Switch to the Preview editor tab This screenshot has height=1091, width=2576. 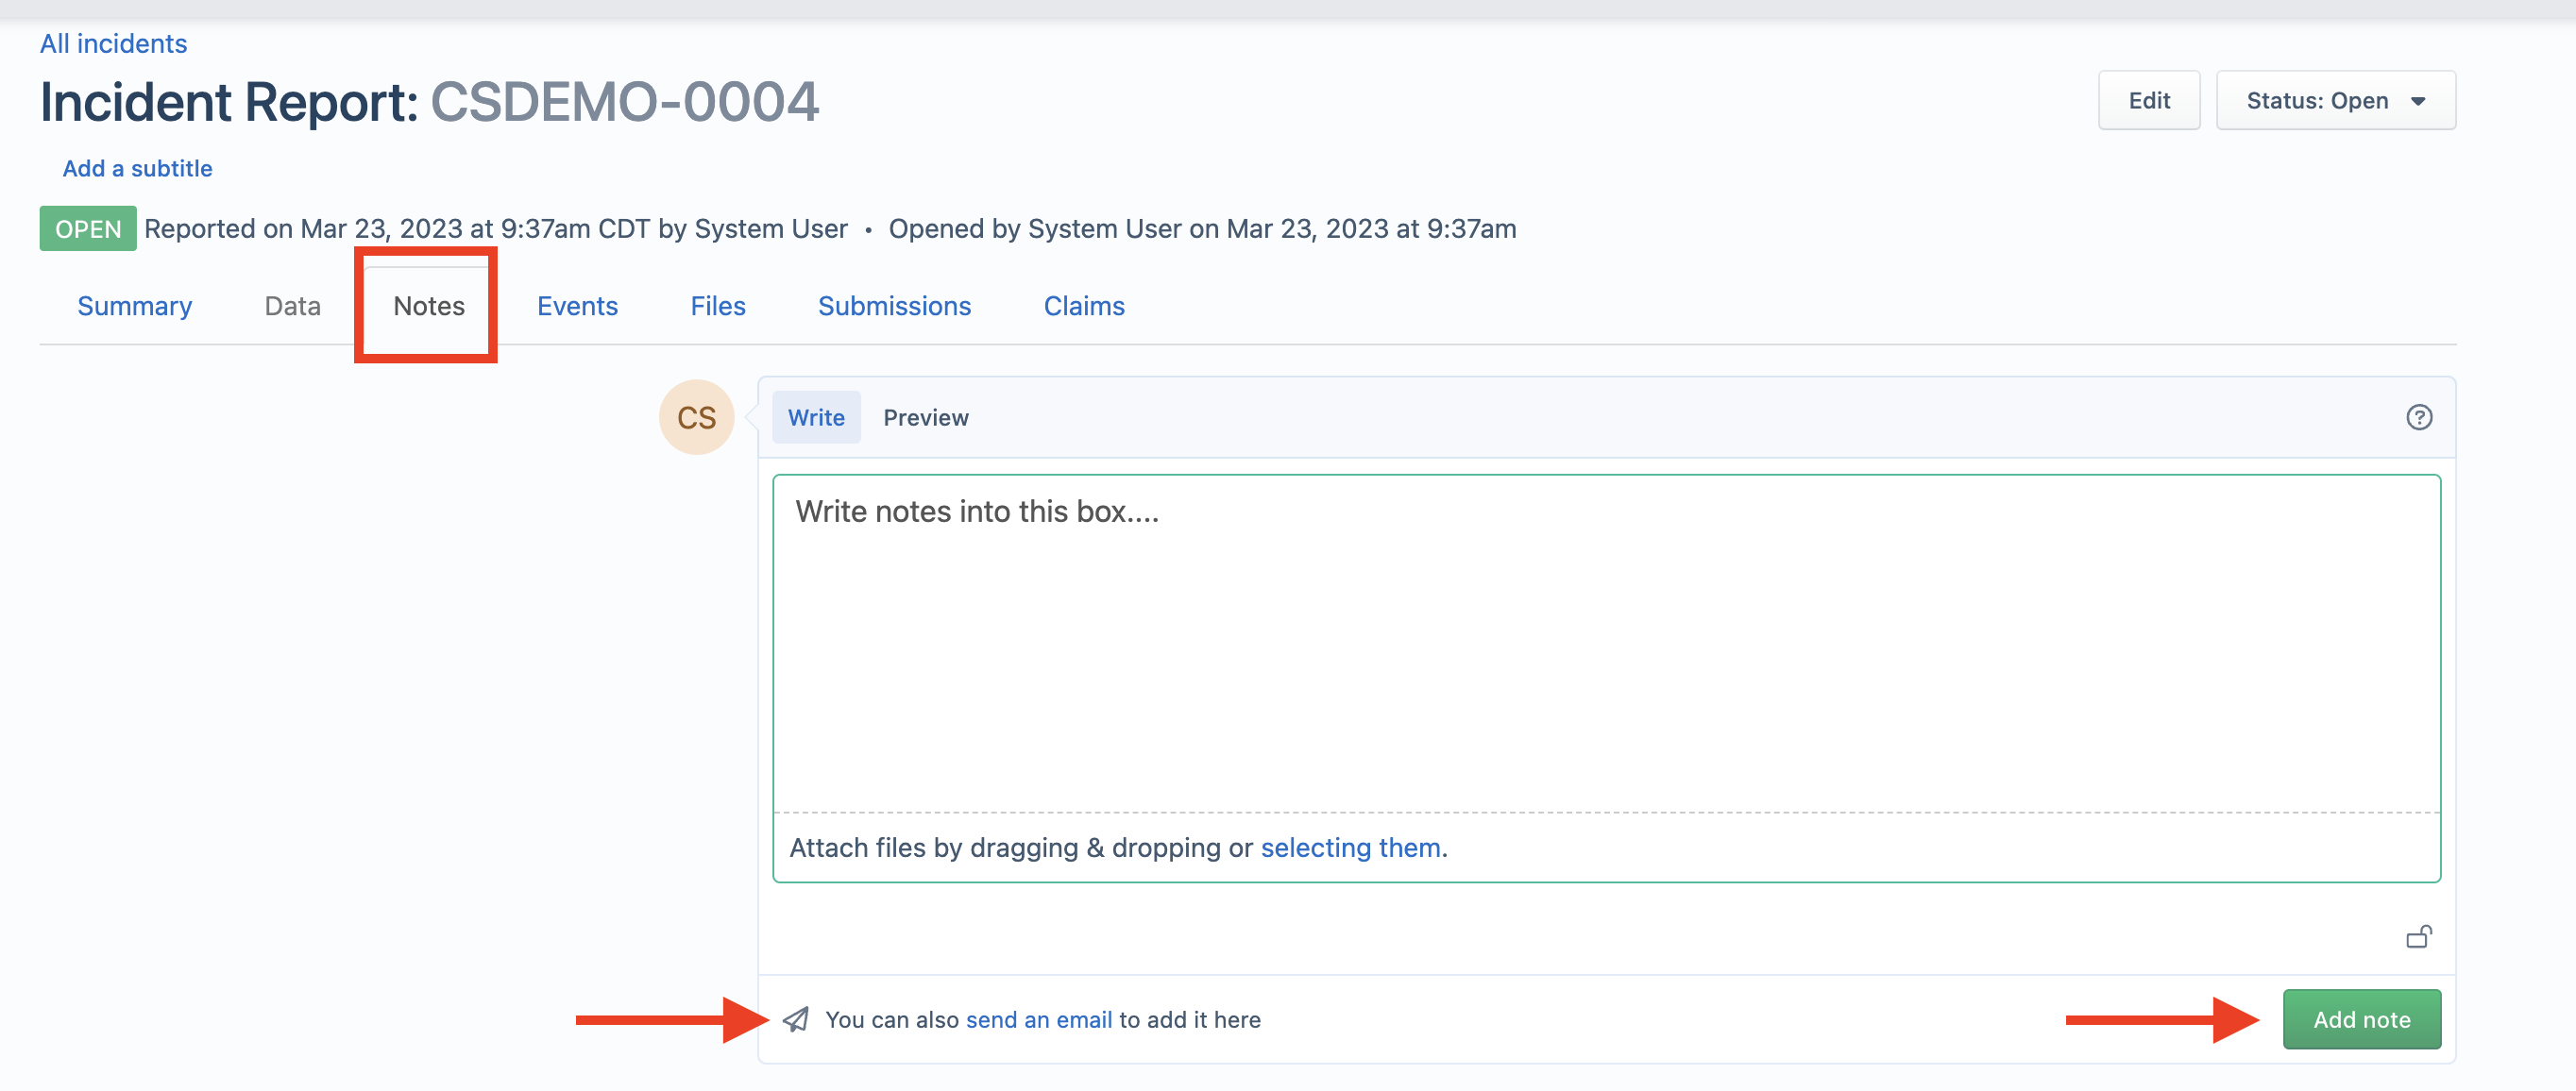tap(925, 417)
